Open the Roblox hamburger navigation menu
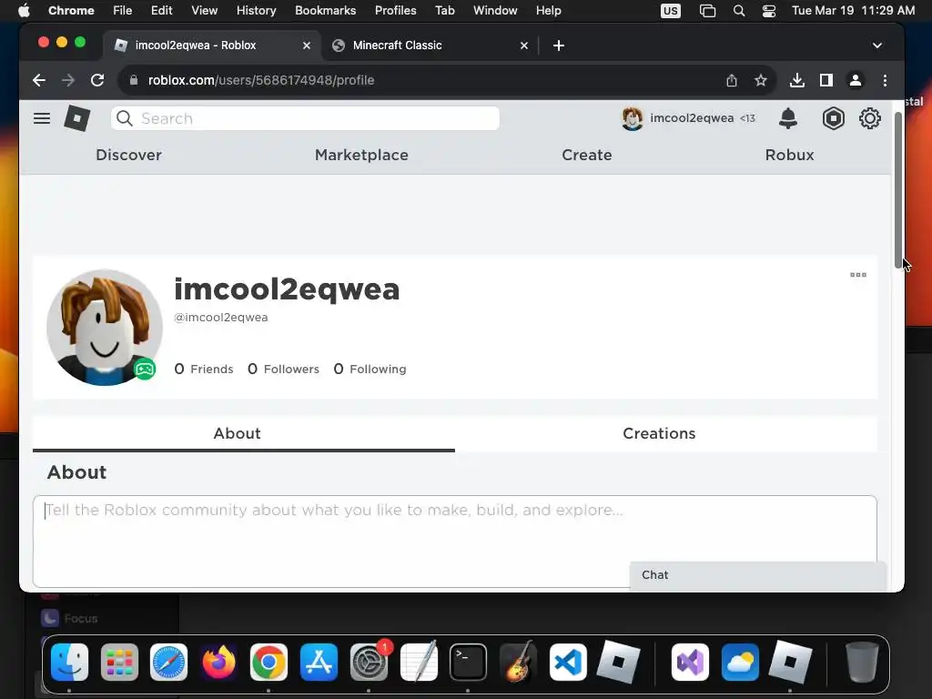 coord(42,118)
